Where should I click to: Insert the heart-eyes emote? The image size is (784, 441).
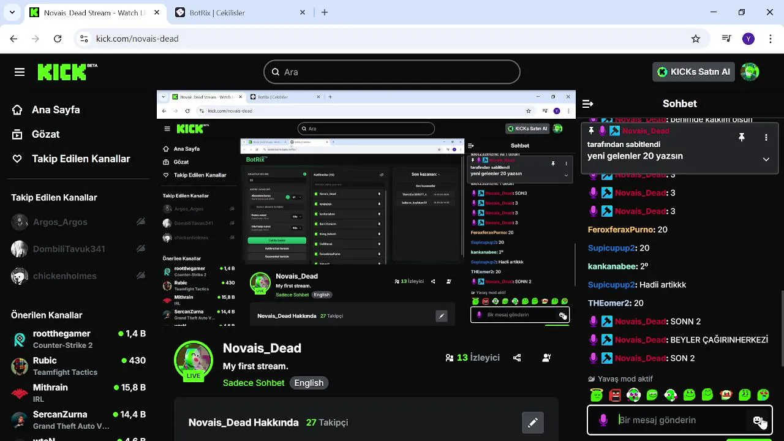coord(763,395)
